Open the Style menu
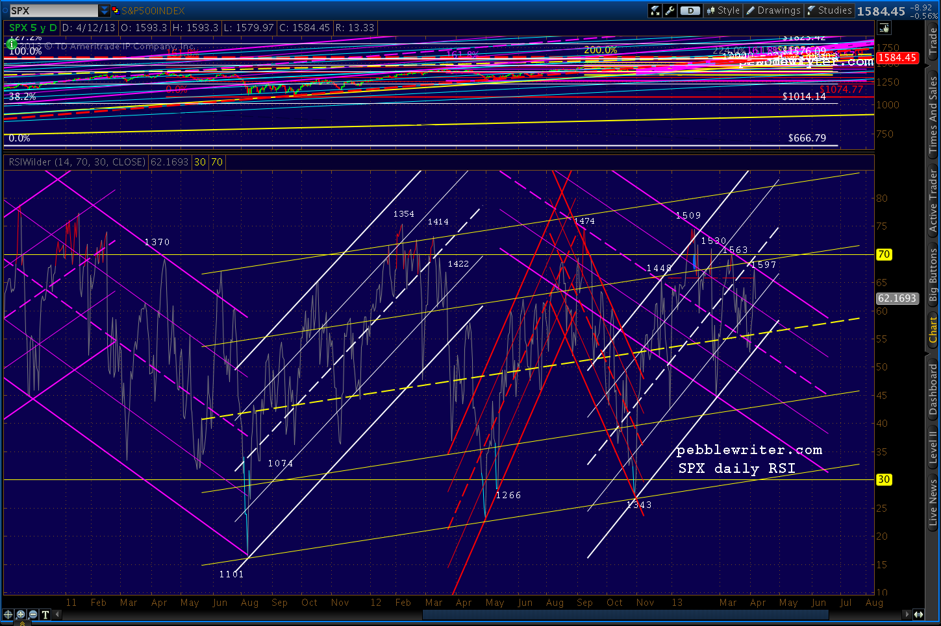Screen dimensions: 941x626 [723, 10]
